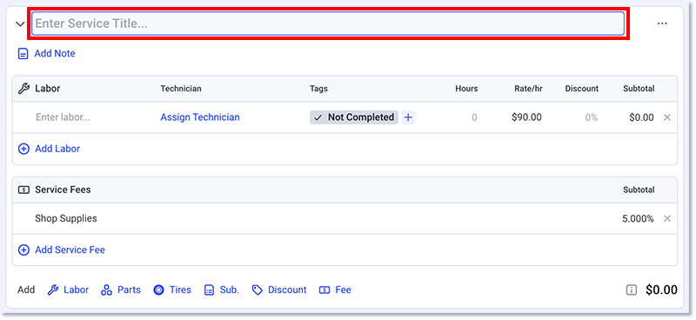Viewport: 696px width, 320px height.
Task: Click the $0.00 labor subtotal value
Action: pos(641,117)
